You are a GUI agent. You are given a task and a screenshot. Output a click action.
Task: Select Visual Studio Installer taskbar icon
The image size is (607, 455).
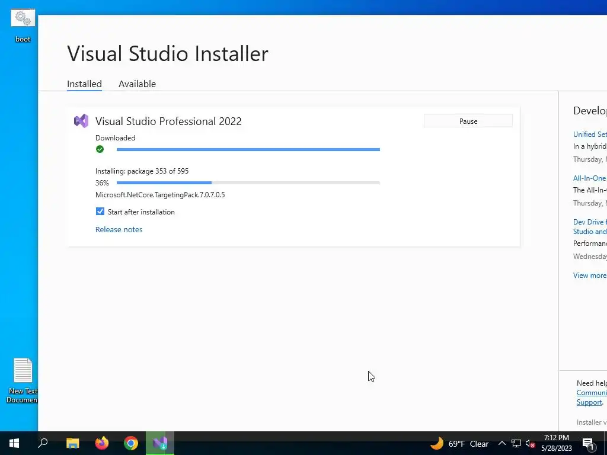(x=160, y=443)
